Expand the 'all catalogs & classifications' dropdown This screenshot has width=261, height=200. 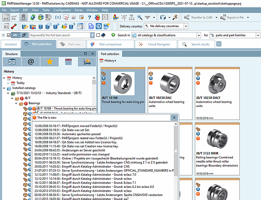click(x=199, y=35)
